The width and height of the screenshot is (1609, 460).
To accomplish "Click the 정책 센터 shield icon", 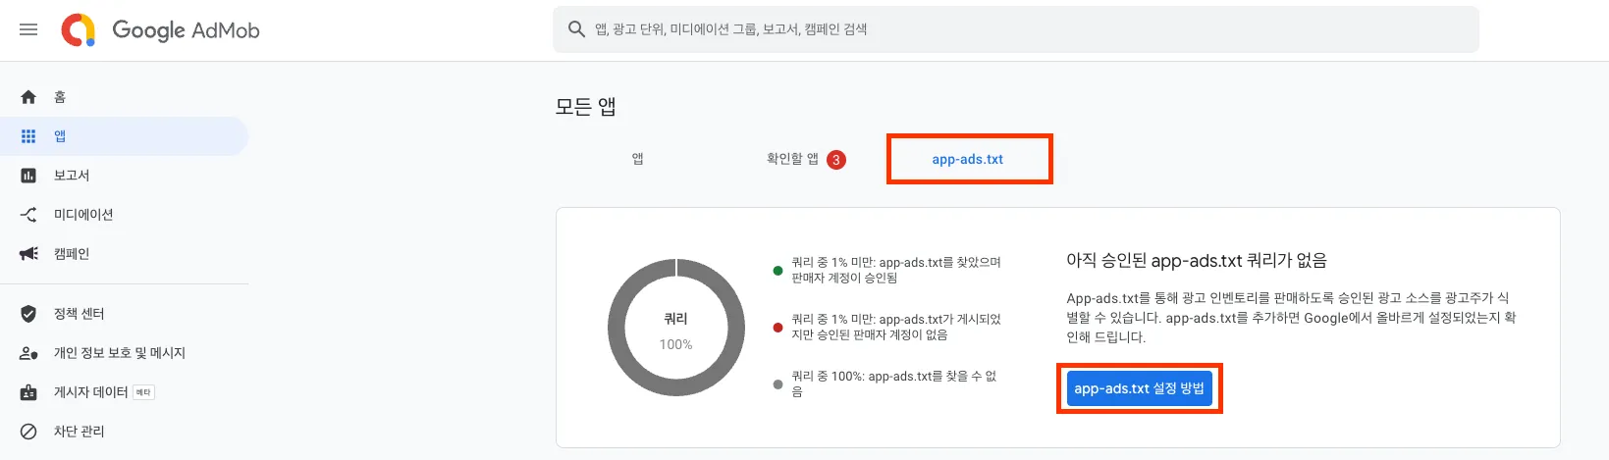I will pos(28,314).
